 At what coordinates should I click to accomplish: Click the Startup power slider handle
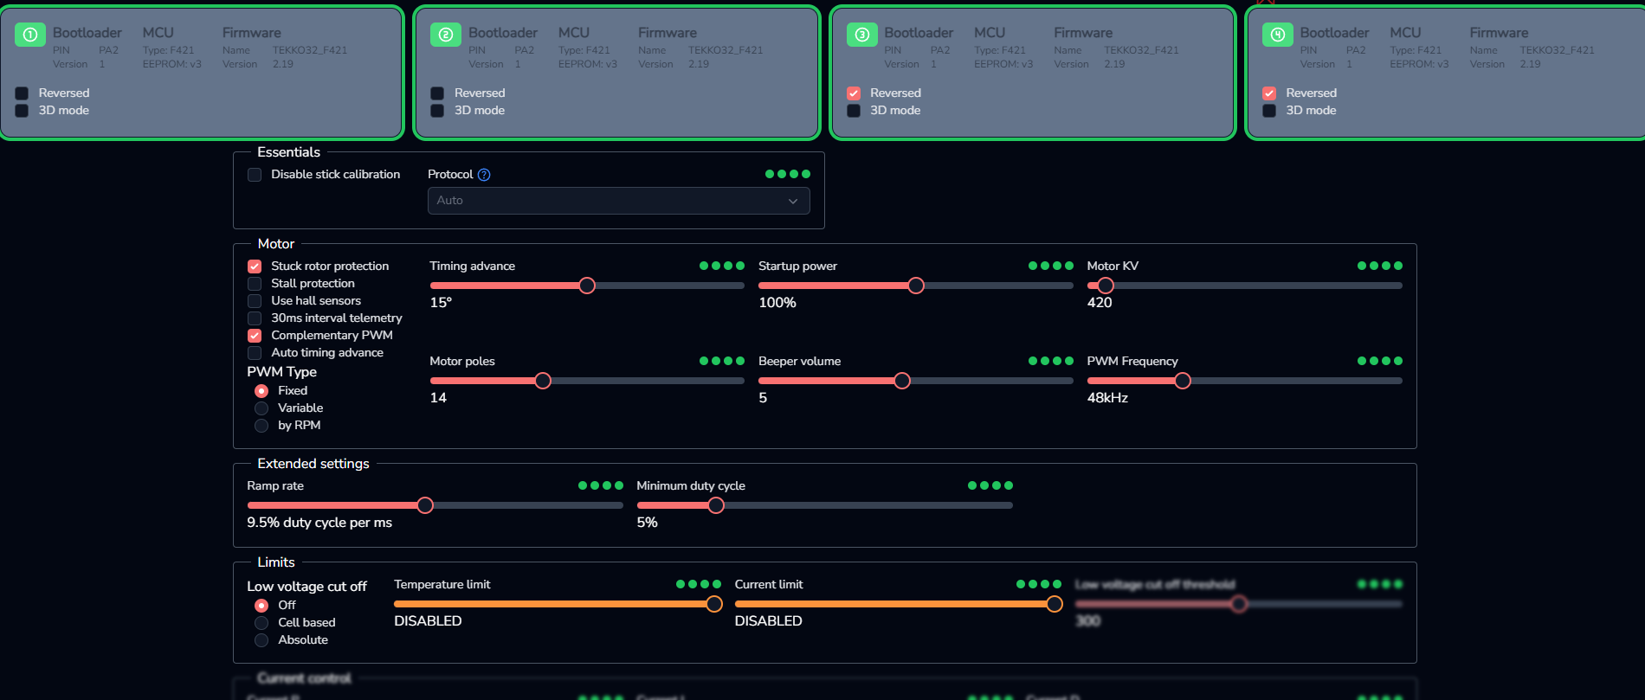916,286
